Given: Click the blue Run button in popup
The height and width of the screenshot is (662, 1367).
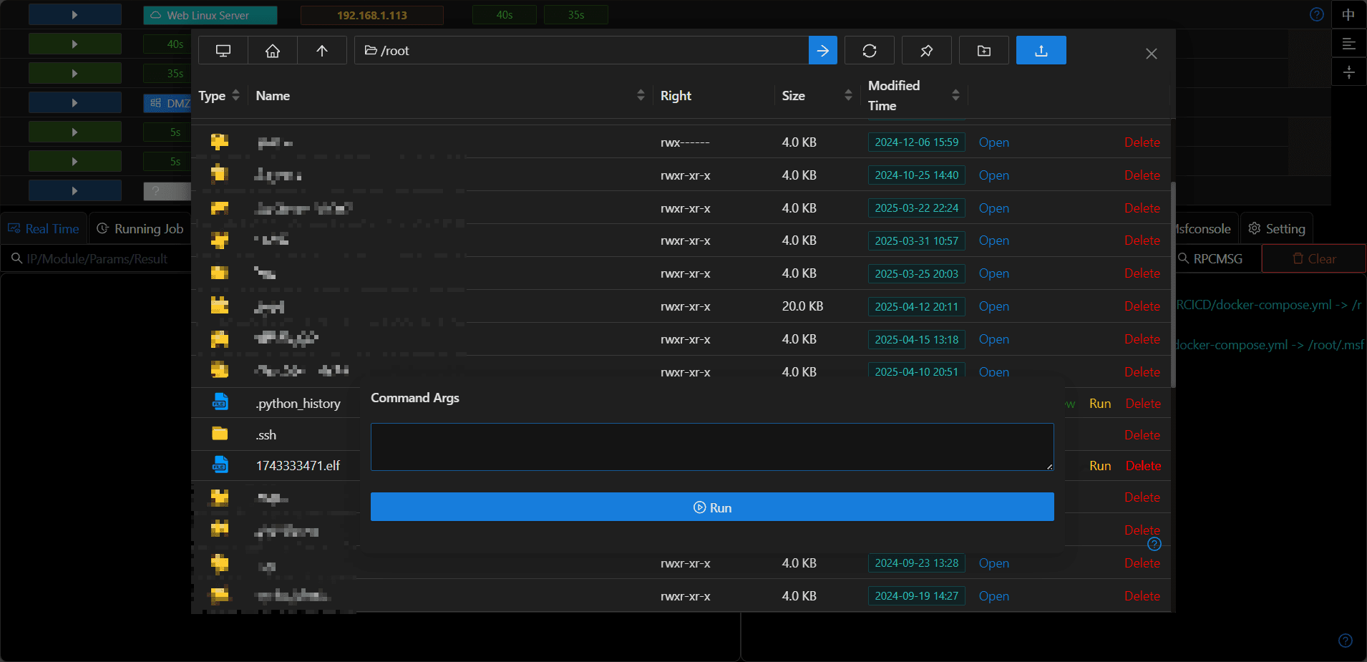Looking at the screenshot, I should pos(712,507).
